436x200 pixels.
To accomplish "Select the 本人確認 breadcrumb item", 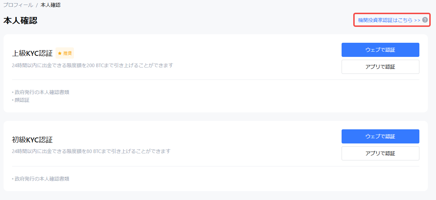I will [x=51, y=5].
